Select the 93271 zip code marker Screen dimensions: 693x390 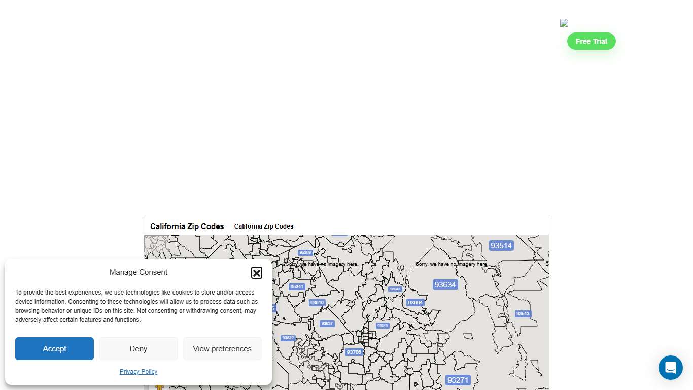[458, 380]
